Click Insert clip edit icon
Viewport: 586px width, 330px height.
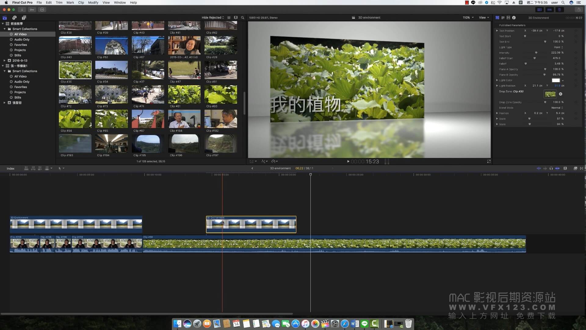[x=33, y=168]
